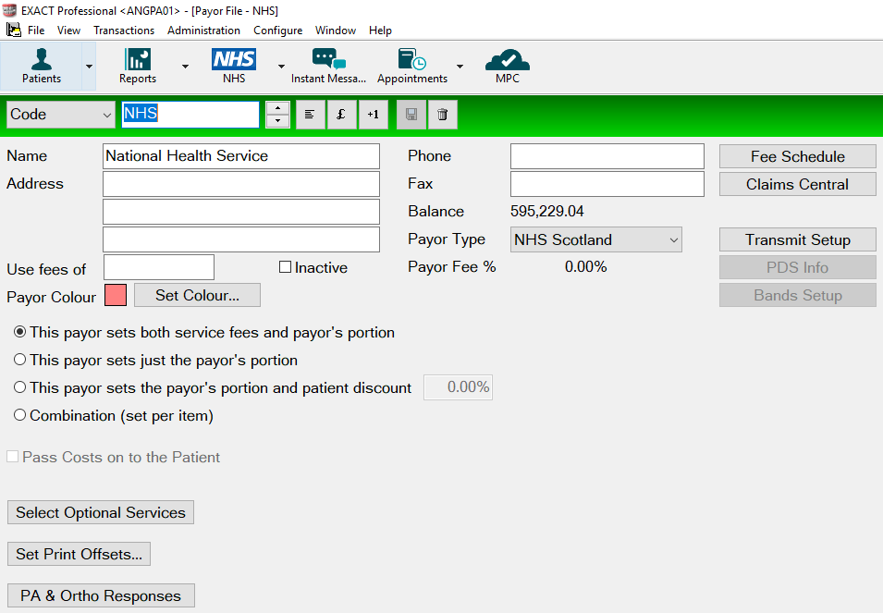Click the NHS toolbar icon
The image size is (883, 613).
pos(234,66)
